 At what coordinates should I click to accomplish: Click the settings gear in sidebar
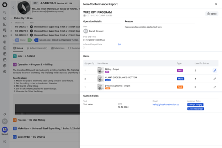5,72
